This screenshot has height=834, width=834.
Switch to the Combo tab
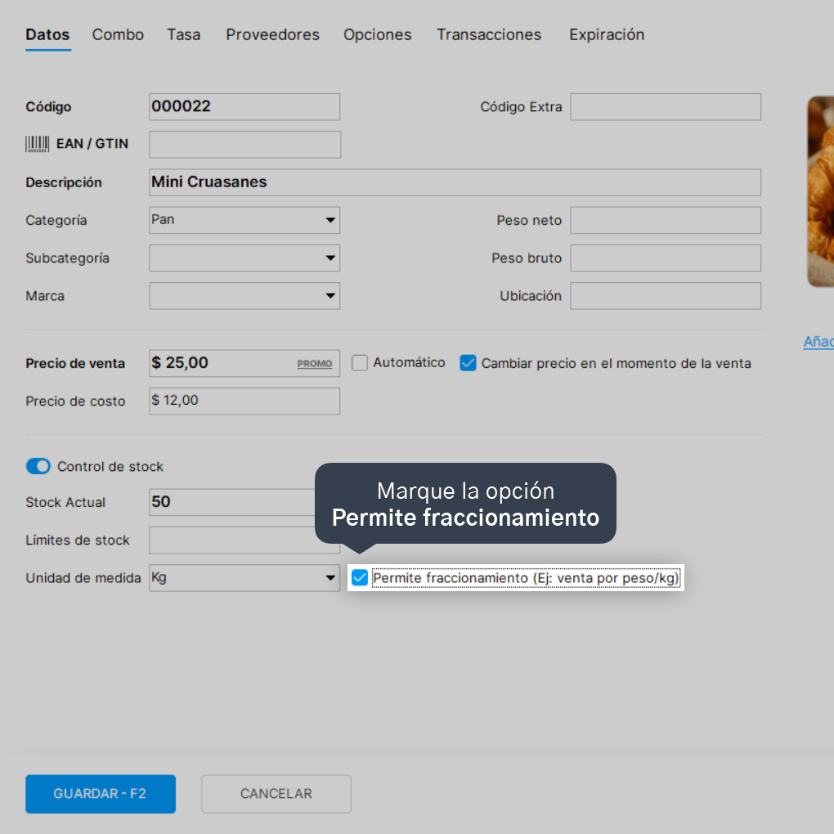point(118,34)
